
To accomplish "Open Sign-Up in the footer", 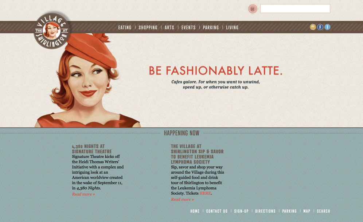I will click(241, 211).
